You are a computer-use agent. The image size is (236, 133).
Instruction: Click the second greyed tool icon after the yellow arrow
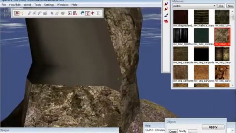pos(34,13)
